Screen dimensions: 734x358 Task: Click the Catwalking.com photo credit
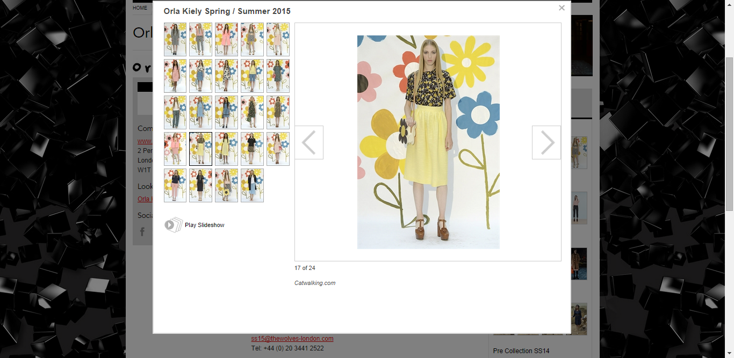[315, 283]
